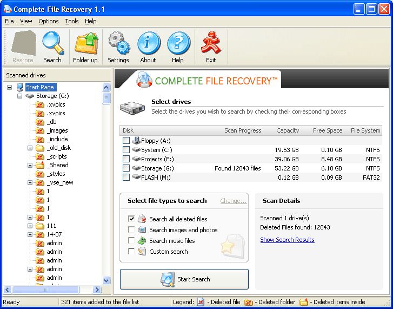Check the Floppy (A:) drive checkbox
Screen dimensions: 393x309
tap(126, 141)
